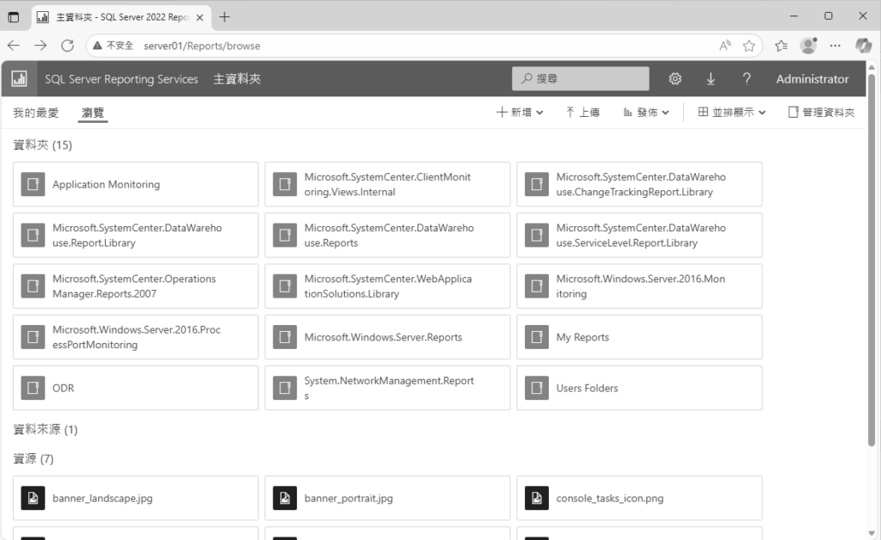Click folder icon of DataWarehouse.Report.Library
Screen dimensions: 881x540
(x=33, y=236)
